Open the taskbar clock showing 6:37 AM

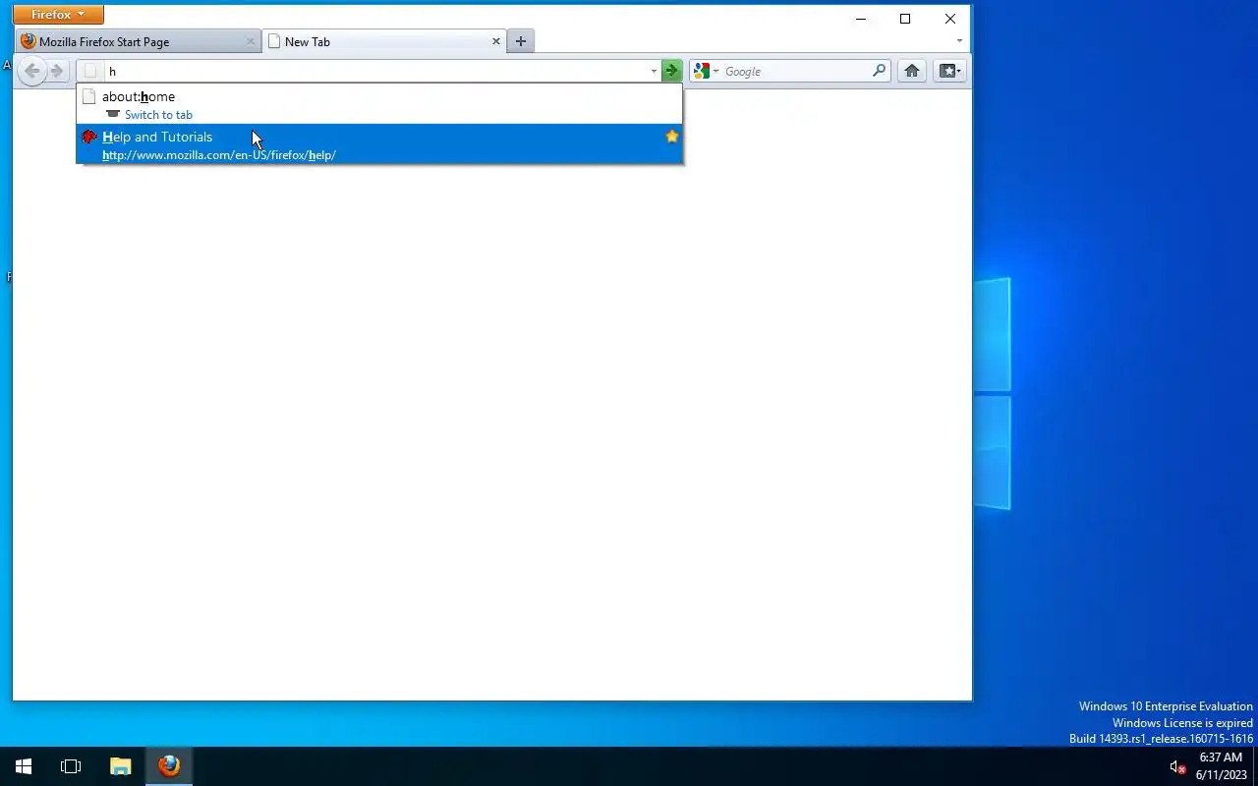point(1222,766)
